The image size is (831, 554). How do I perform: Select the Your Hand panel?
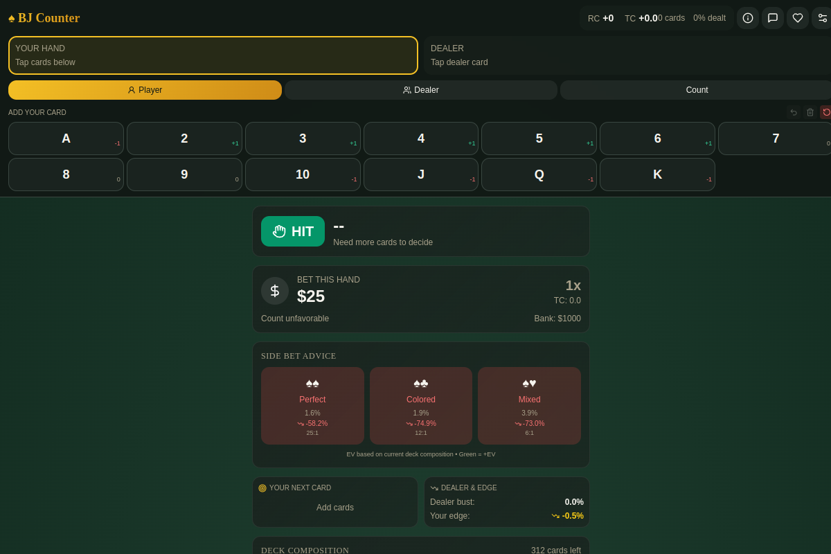pos(213,55)
